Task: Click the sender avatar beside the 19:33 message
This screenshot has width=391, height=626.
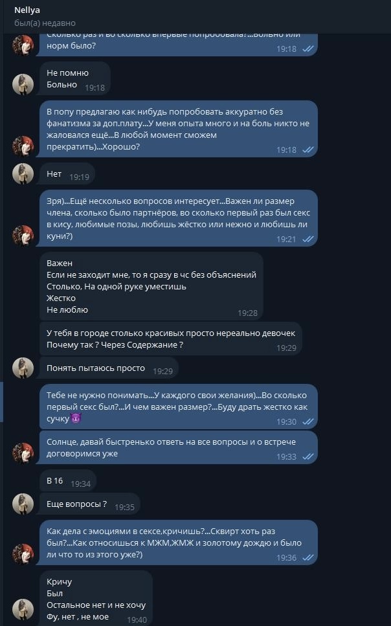Action: 23,453
